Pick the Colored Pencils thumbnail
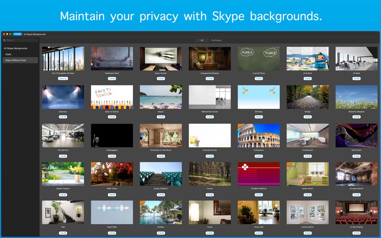 point(210,135)
